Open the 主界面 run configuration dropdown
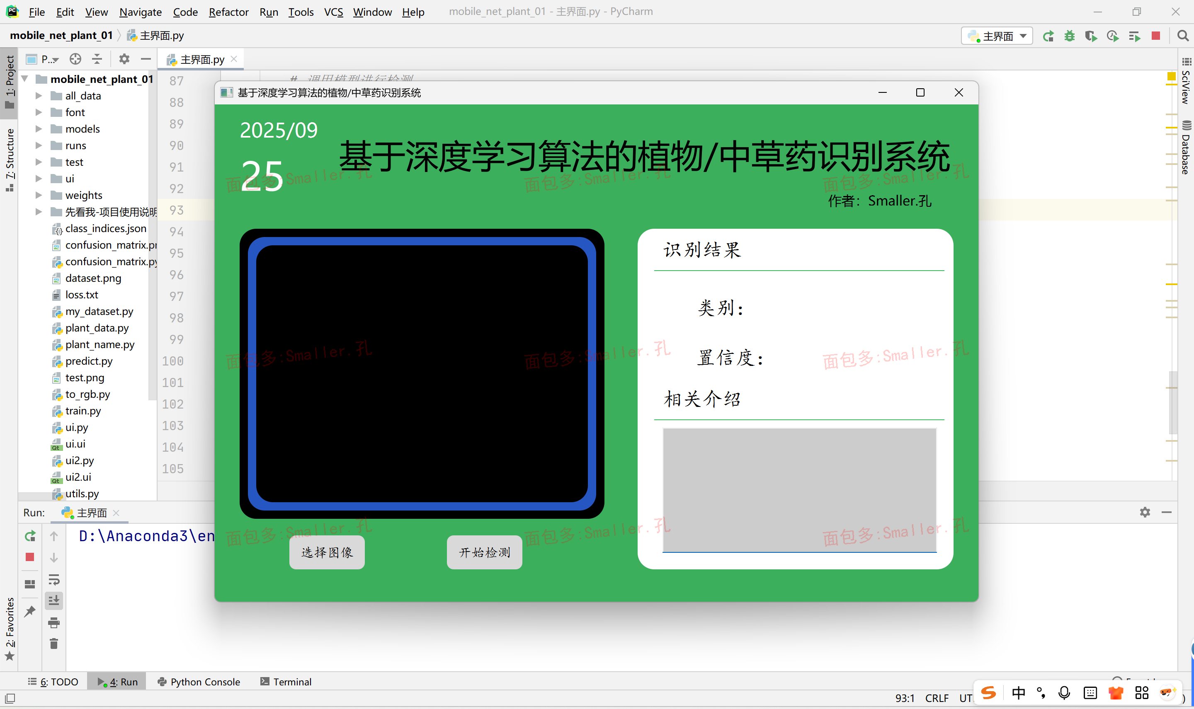 1023,36
